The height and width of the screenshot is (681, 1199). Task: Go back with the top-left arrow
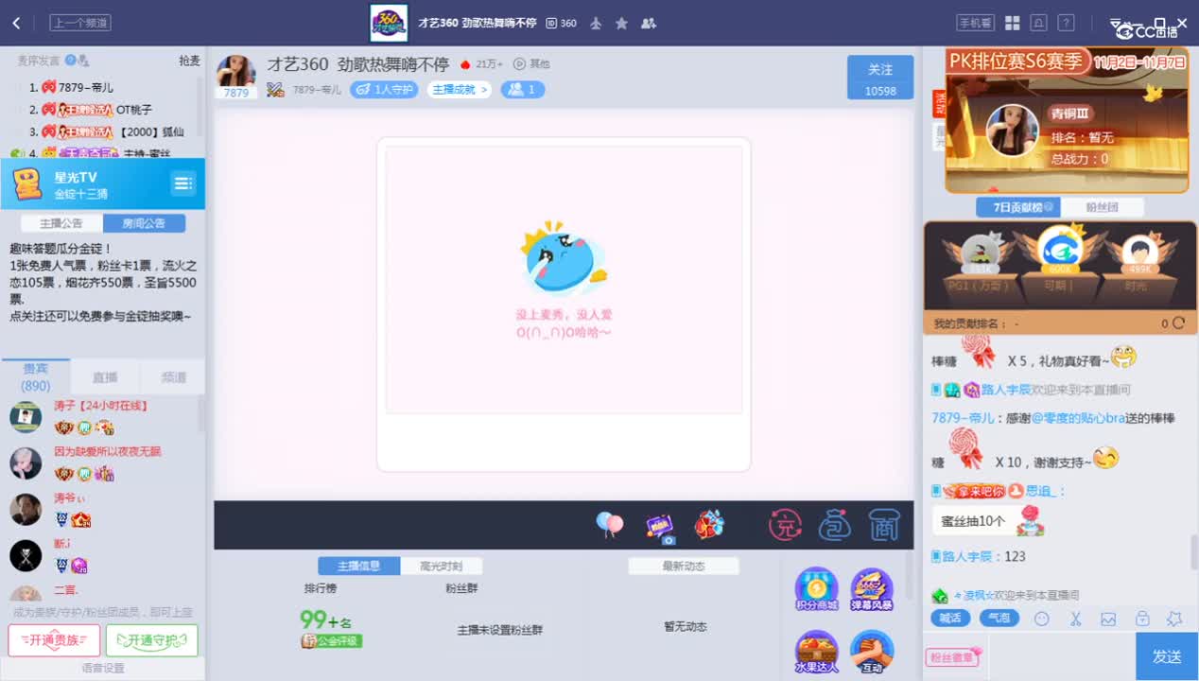pos(16,23)
